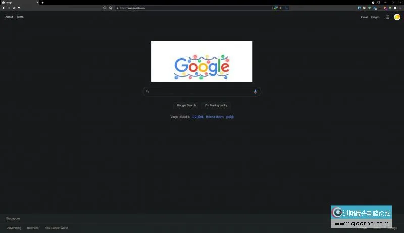Click the Google account avatar
The width and height of the screenshot is (404, 233).
pos(397,17)
